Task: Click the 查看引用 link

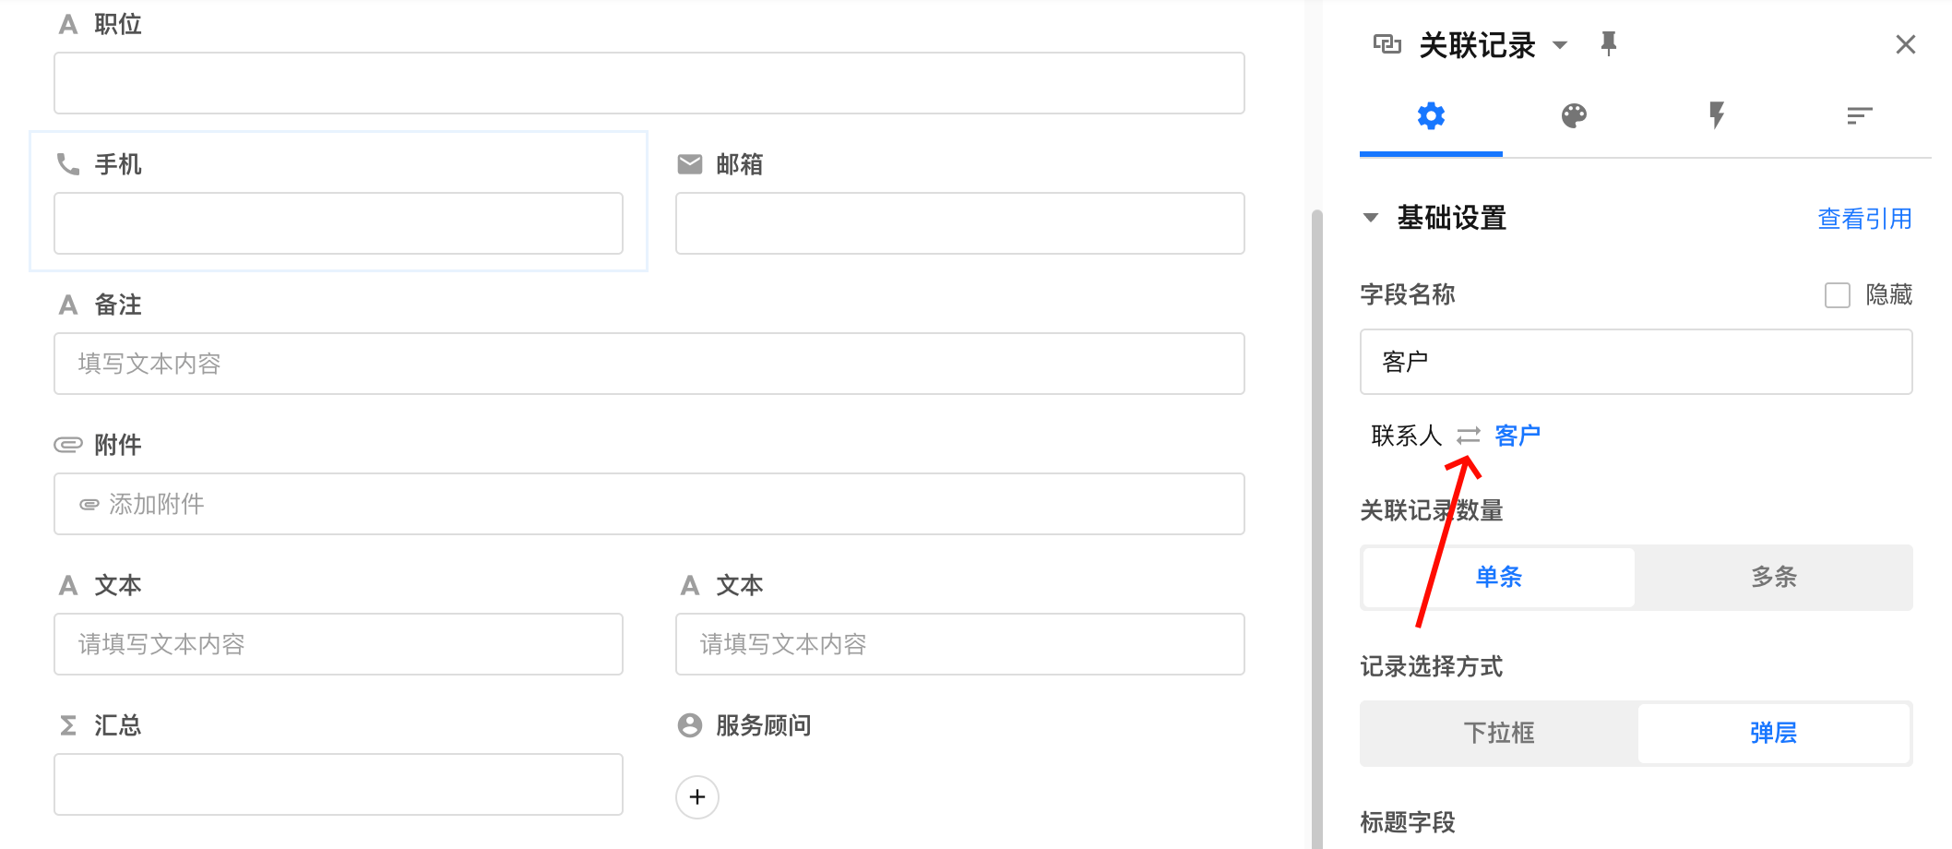Action: [x=1863, y=219]
